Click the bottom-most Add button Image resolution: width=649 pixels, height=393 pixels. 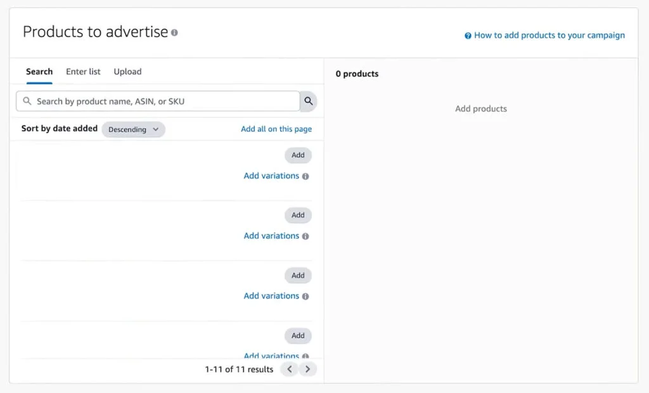pos(298,335)
